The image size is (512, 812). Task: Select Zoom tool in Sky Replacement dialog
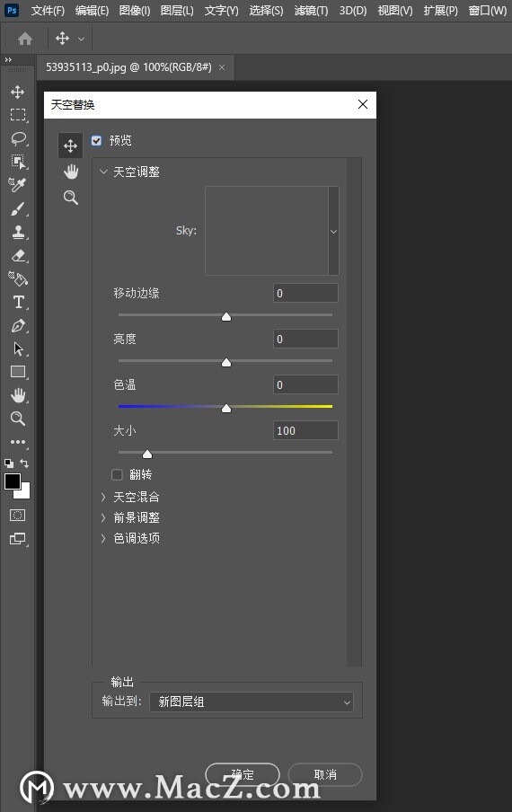point(71,198)
